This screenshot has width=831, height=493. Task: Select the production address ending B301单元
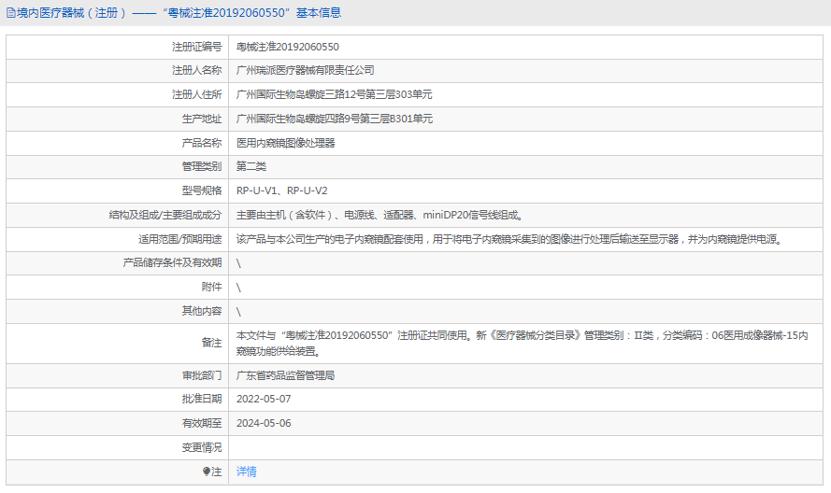pos(335,119)
